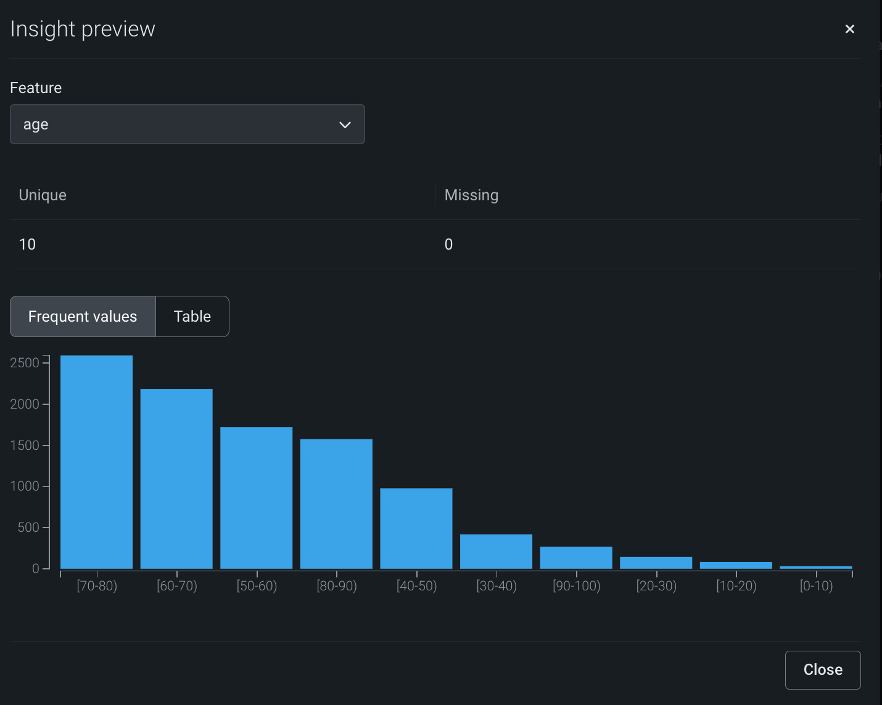Select the [40-50) bar in the chart
Screen dimensions: 882x705
(416, 529)
